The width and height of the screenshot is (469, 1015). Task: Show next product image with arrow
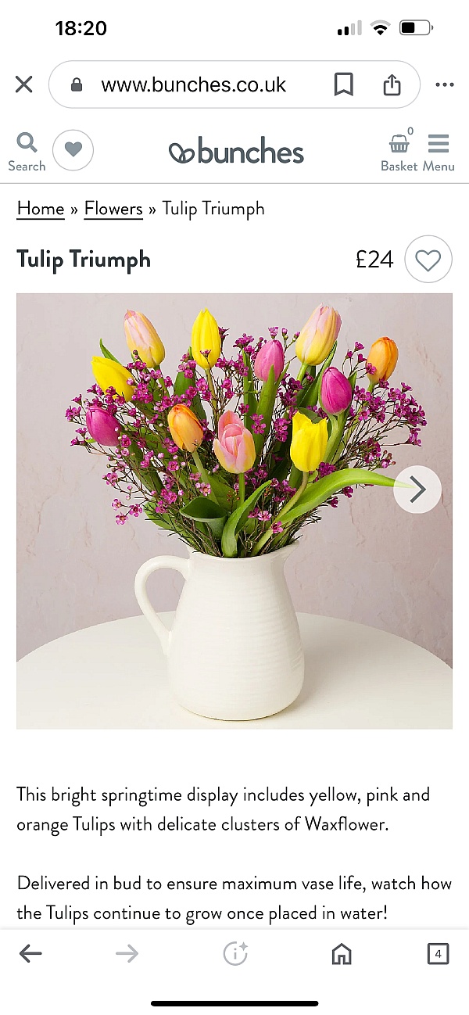417,490
